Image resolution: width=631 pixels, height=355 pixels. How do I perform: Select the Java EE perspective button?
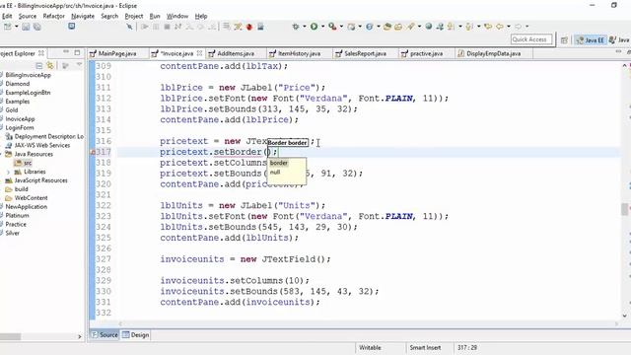click(591, 39)
